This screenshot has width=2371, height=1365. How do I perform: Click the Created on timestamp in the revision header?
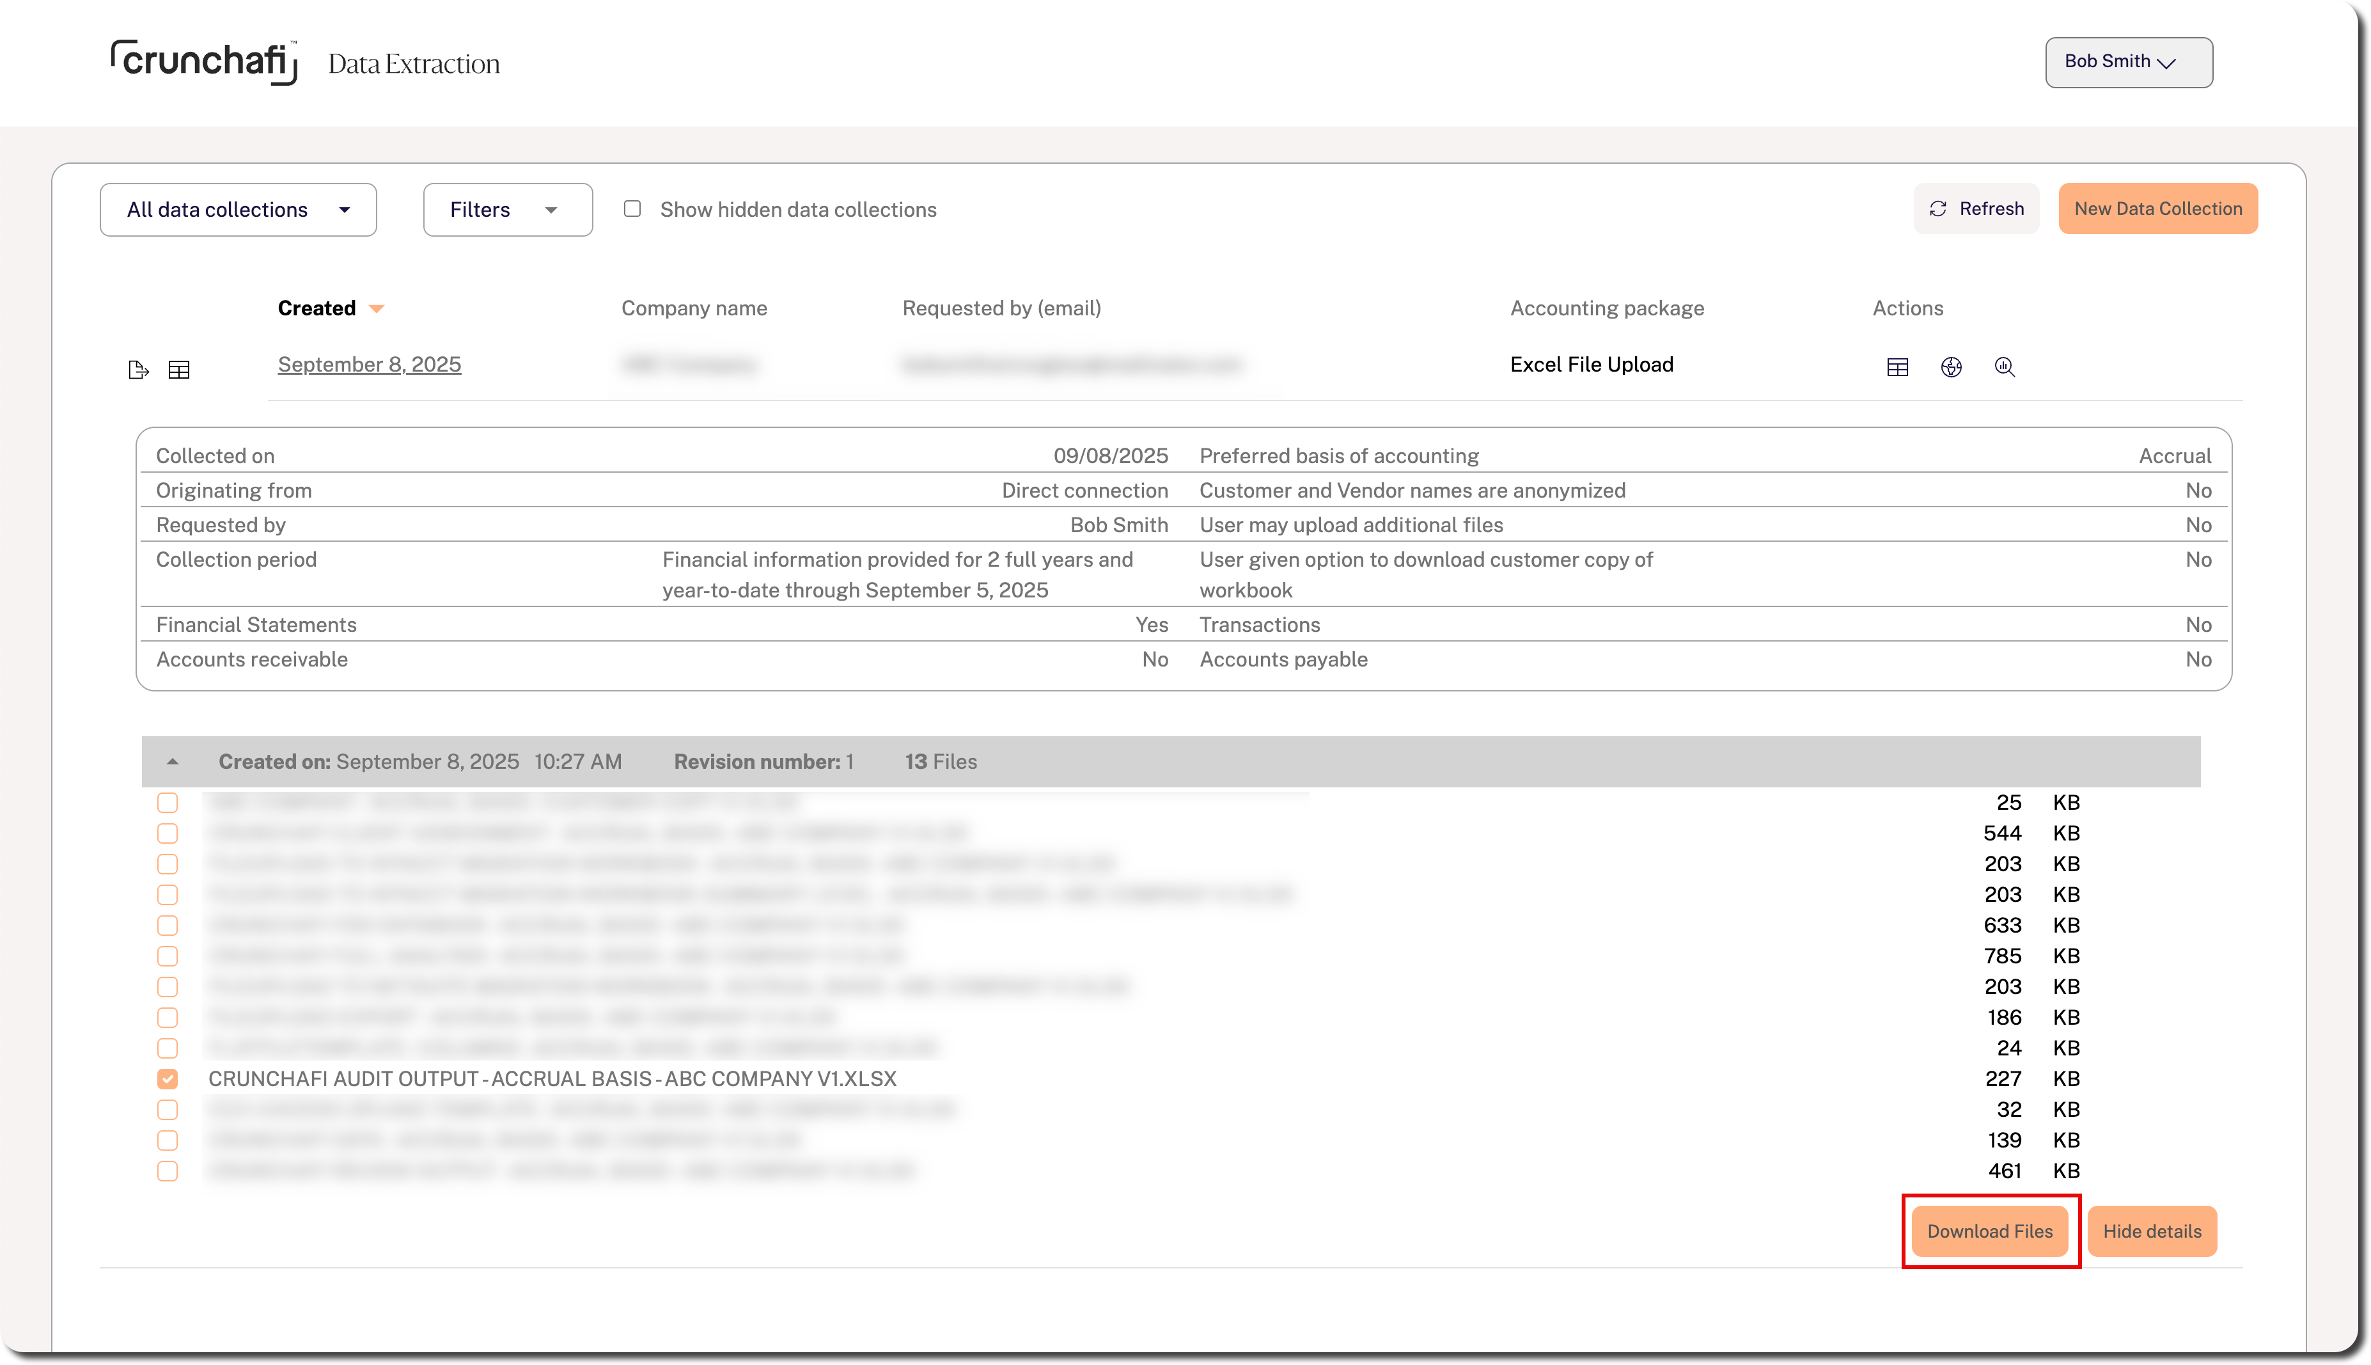pos(420,762)
